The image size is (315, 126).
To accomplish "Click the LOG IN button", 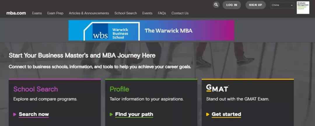I will click(x=232, y=5).
